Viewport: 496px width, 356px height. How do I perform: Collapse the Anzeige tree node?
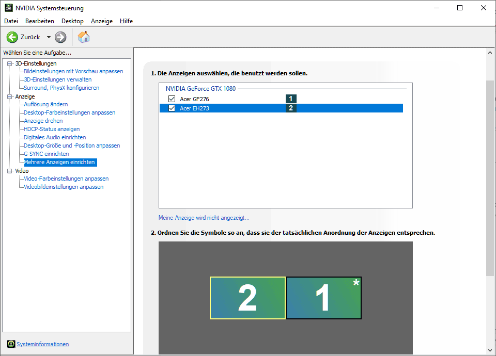[10, 96]
